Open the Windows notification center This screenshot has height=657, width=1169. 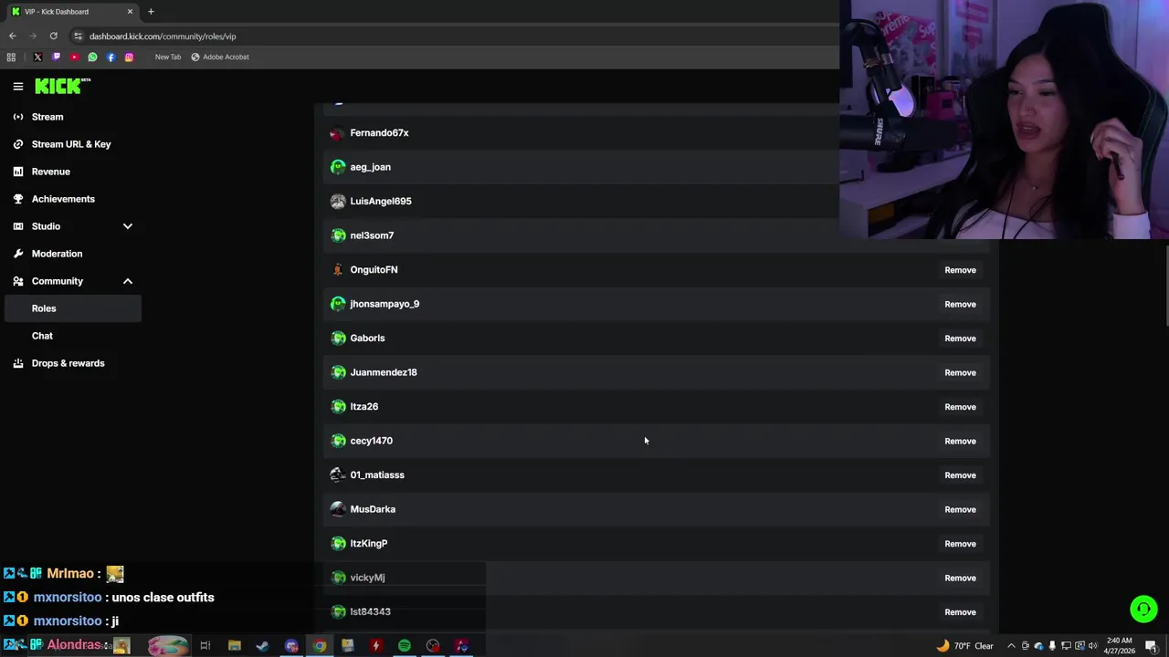pyautogui.click(x=1152, y=646)
